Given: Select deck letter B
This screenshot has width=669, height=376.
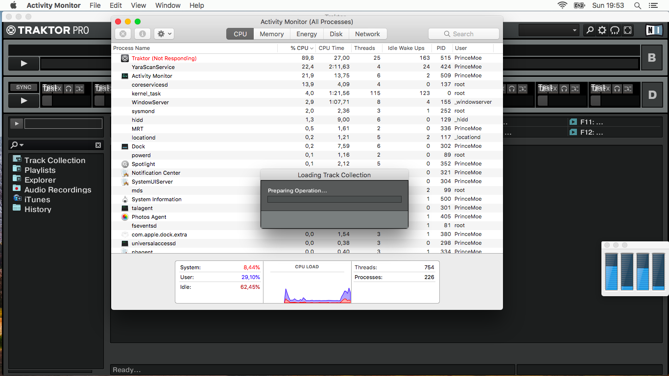Looking at the screenshot, I should [x=652, y=58].
